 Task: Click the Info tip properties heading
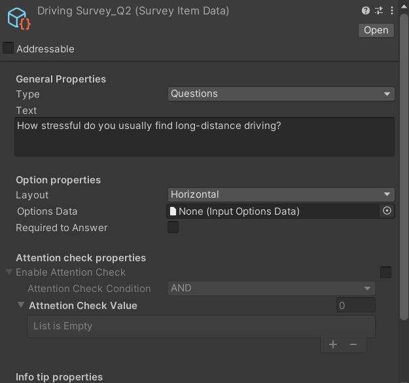point(59,377)
